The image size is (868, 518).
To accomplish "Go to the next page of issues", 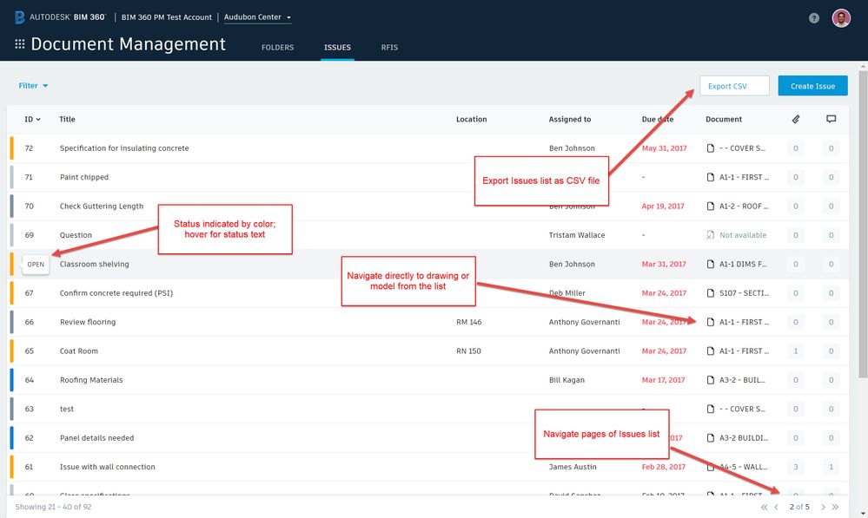I will (x=823, y=507).
